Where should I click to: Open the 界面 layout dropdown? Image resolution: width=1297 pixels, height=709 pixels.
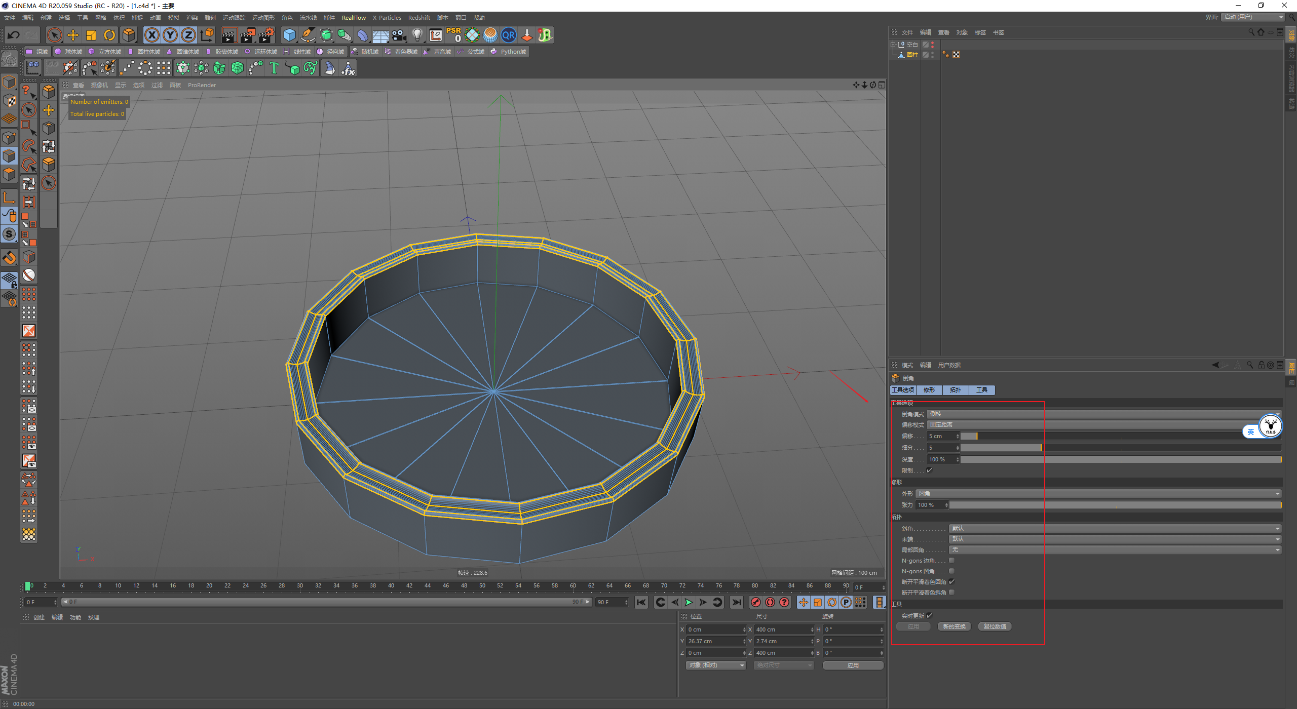tap(1253, 17)
